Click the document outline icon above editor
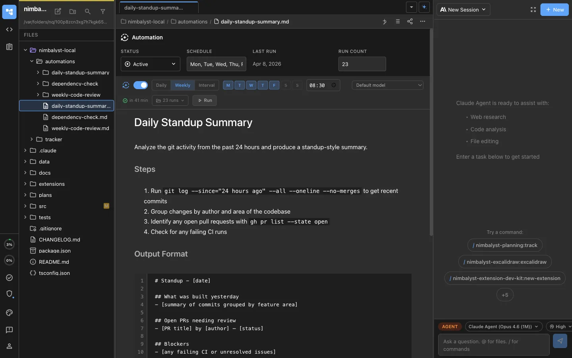This screenshot has height=358, width=572. 398,22
